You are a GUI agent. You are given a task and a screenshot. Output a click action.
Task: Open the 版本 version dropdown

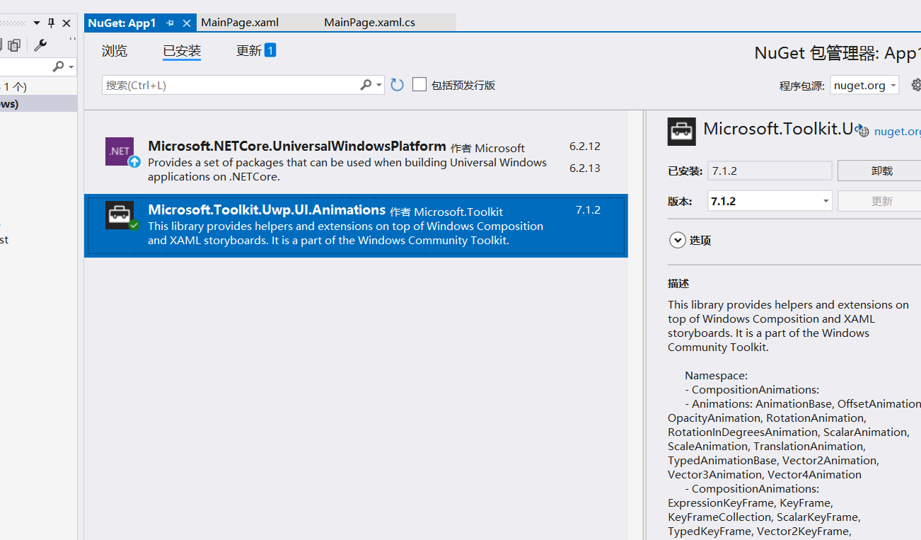click(x=770, y=201)
